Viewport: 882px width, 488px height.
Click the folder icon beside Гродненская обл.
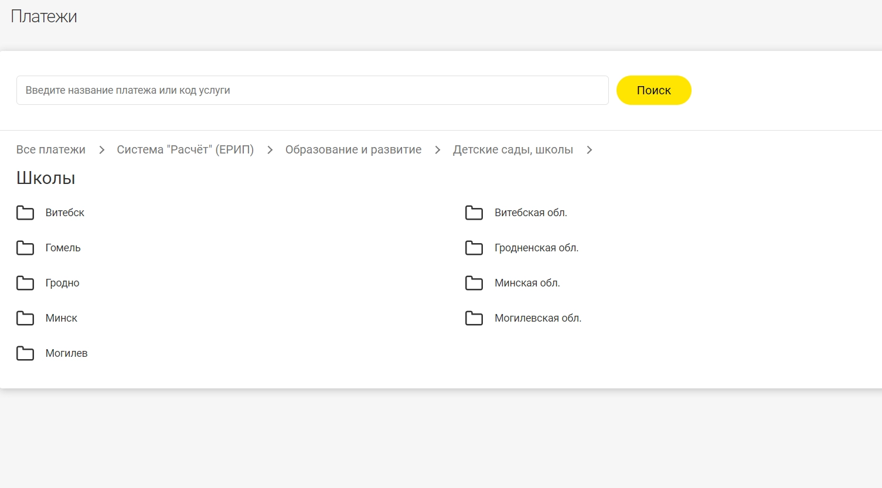(474, 248)
